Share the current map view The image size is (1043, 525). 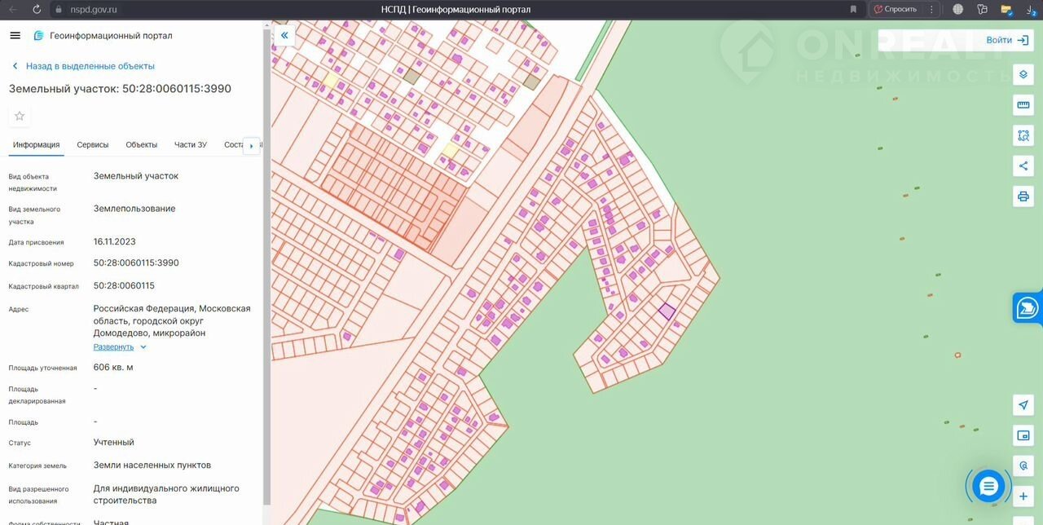pyautogui.click(x=1023, y=165)
